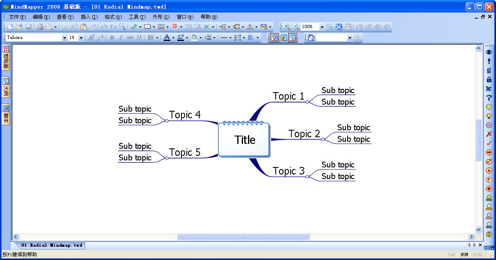Viewport: 496px width, 260px height.
Task: Click the airplane icon in sidebar
Action: click(489, 88)
